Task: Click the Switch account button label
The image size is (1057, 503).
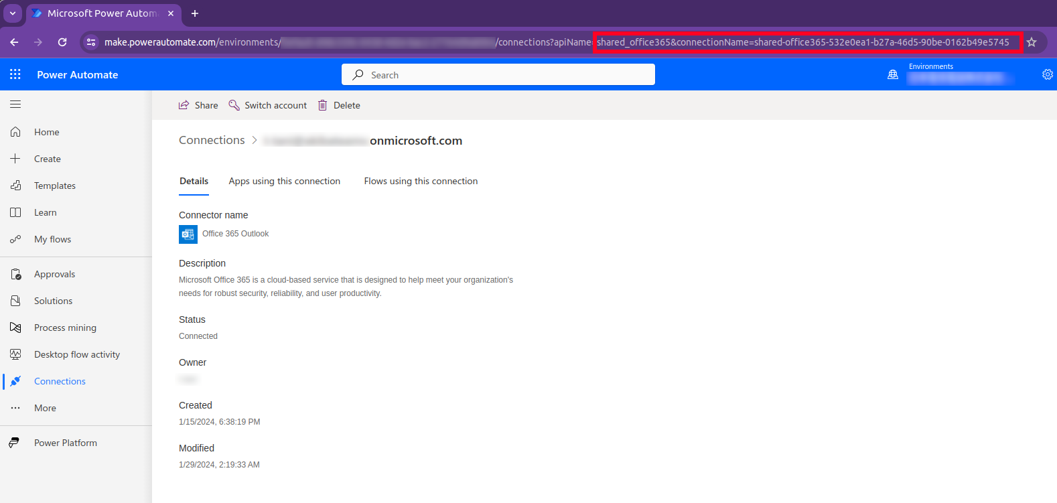Action: tap(275, 105)
